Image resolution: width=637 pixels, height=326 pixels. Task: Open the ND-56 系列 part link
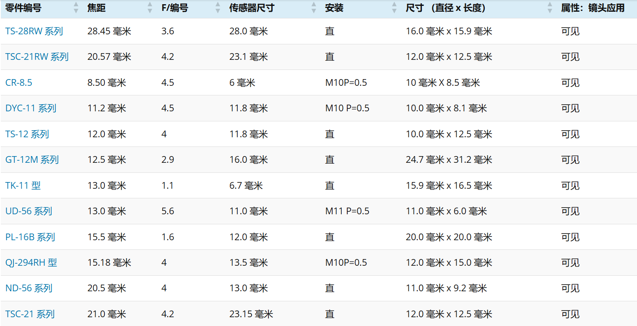pyautogui.click(x=29, y=288)
